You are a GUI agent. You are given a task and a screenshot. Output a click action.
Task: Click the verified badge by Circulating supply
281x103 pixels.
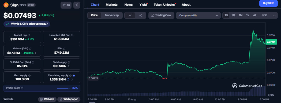pos(74,76)
